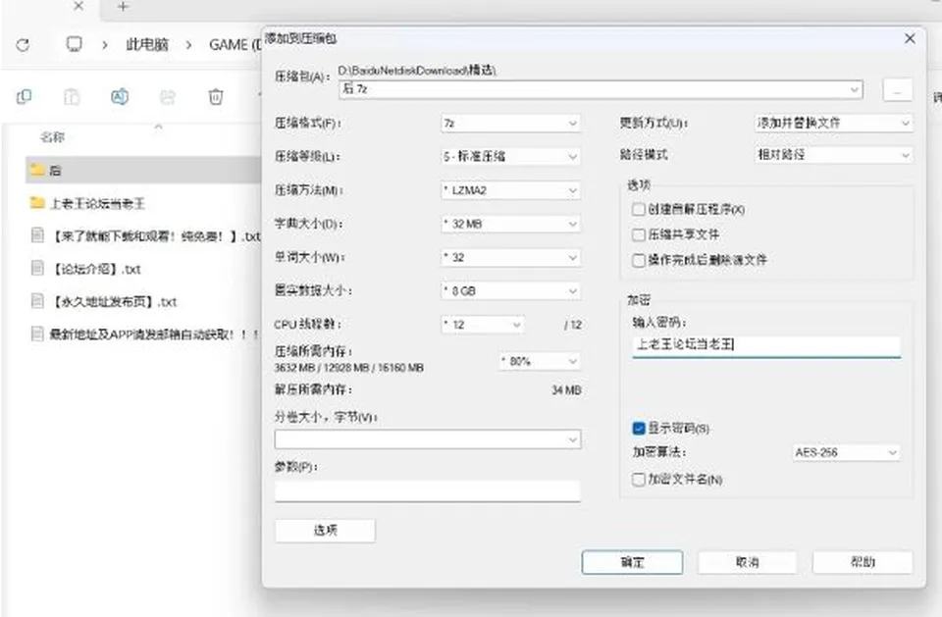Viewport: 942px width, 617px height.
Task: Click 此电脑 in the Explorer breadcrumb
Action: coord(147,44)
